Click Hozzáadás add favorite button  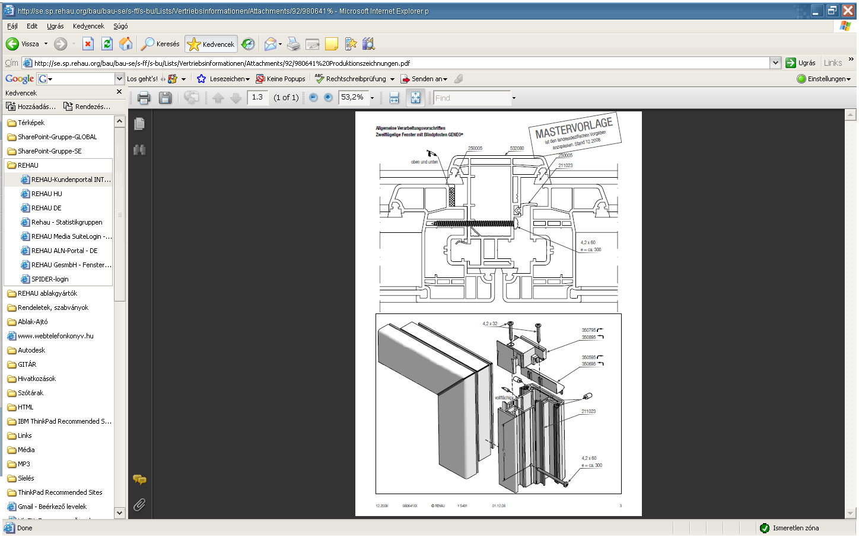(31, 107)
